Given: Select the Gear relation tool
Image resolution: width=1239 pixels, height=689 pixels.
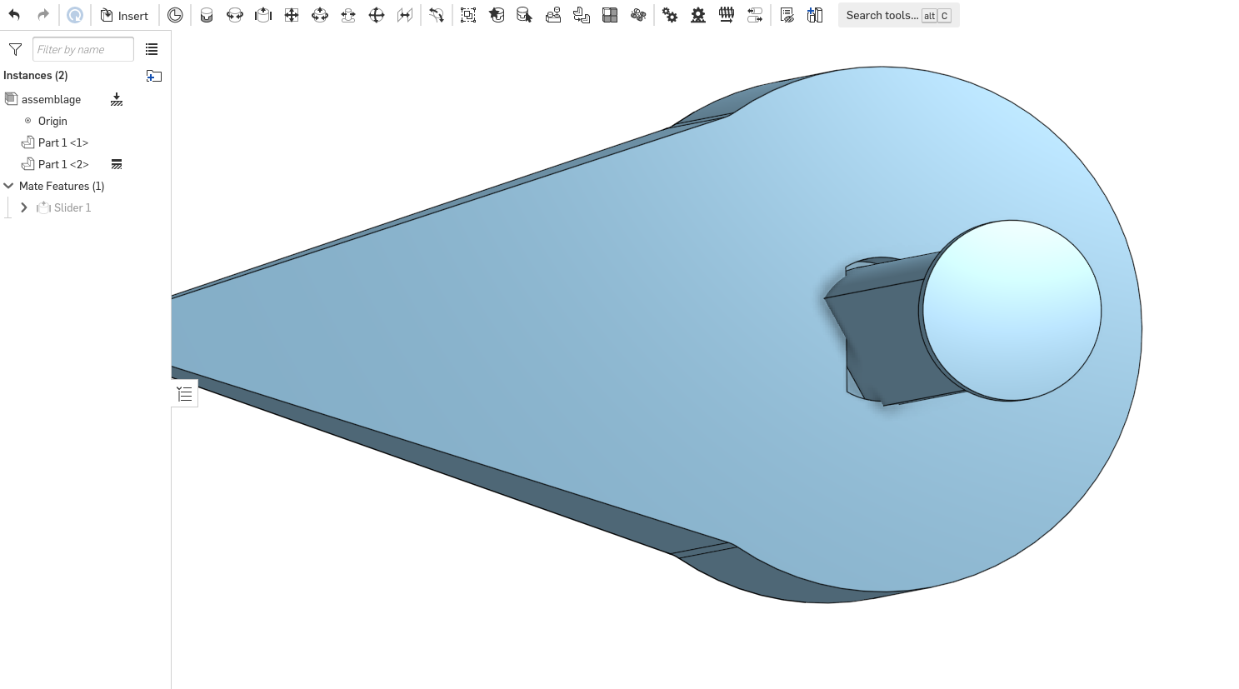Looking at the screenshot, I should coord(670,15).
